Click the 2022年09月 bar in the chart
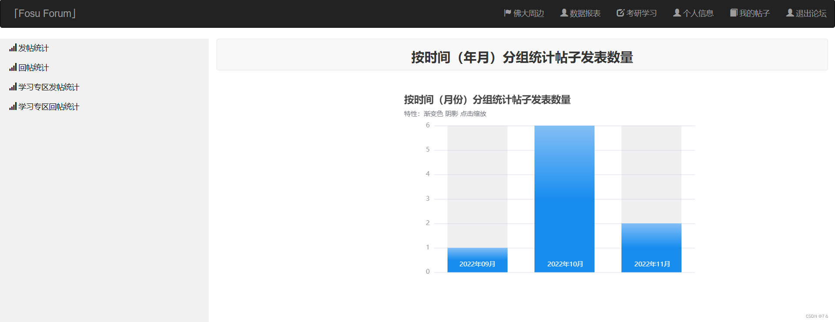Viewport: 835px width, 322px height. coord(478,260)
